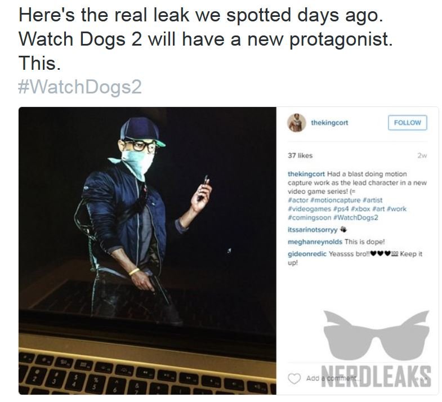Follow thekingcort with the FOLLOW button
The width and height of the screenshot is (442, 402).
click(x=407, y=123)
